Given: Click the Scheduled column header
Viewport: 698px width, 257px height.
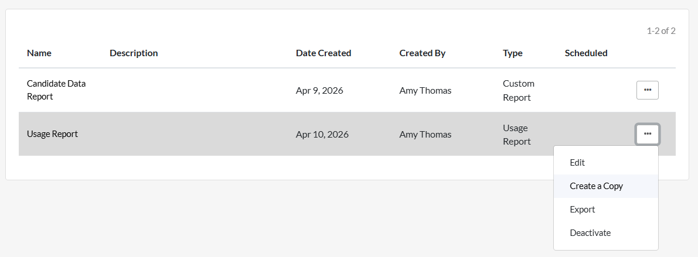Looking at the screenshot, I should coord(586,53).
